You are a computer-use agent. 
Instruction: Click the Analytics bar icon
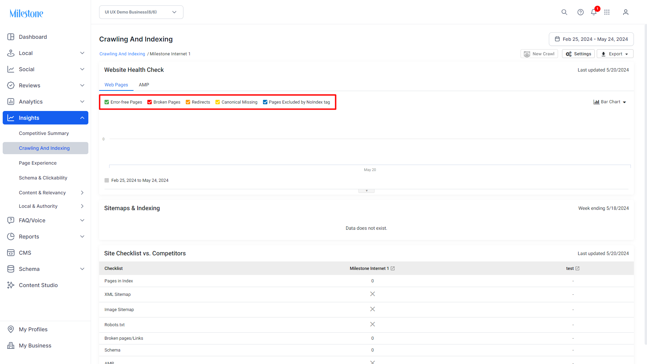point(11,102)
